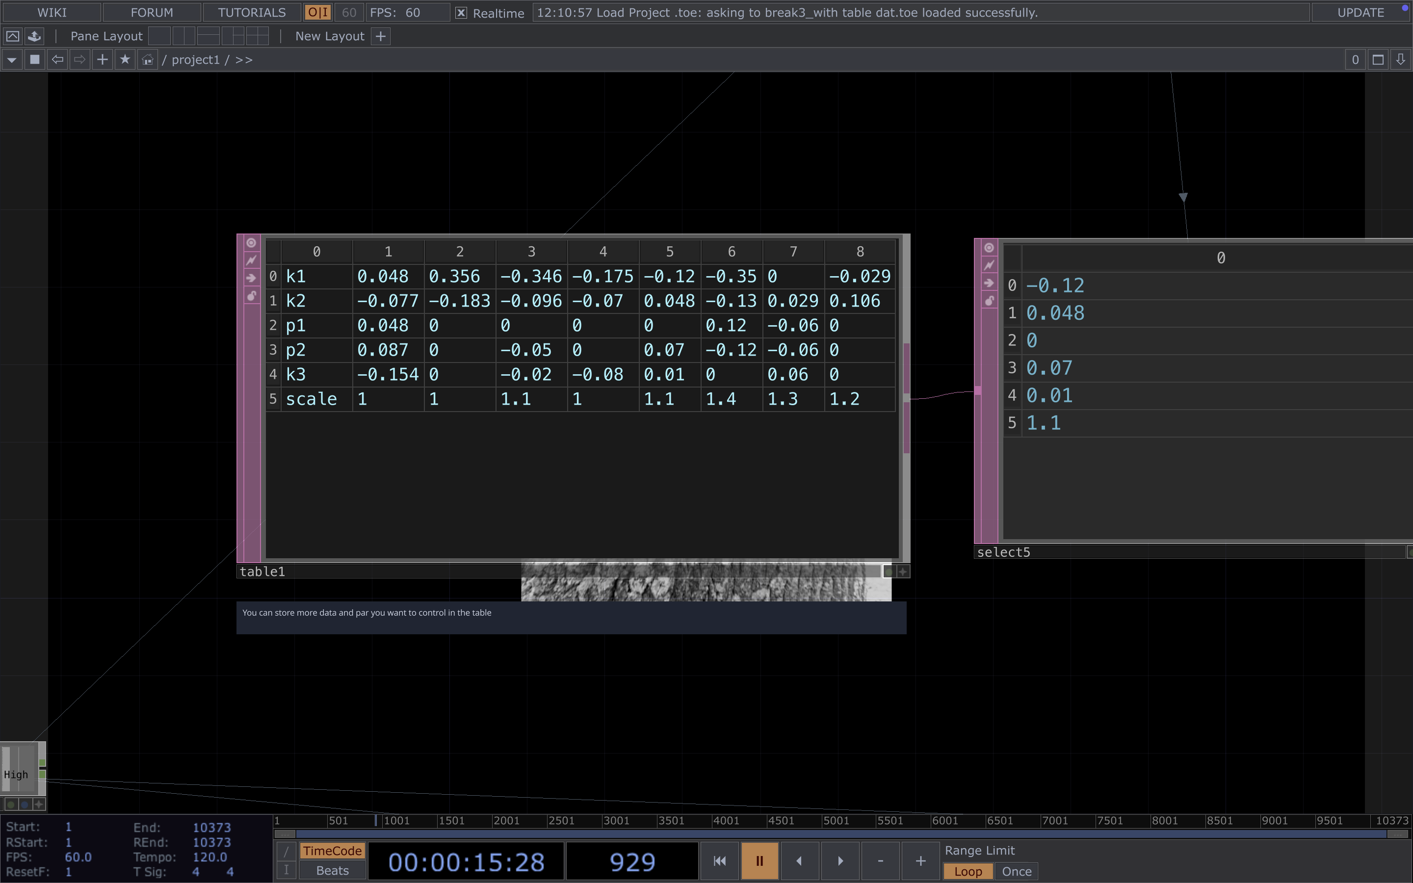Image resolution: width=1413 pixels, height=883 pixels.
Task: Select the four-pane grid layout icon
Action: (x=258, y=36)
